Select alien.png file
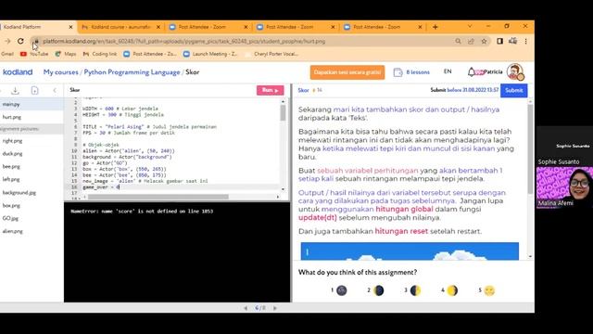The image size is (593, 334). tap(12, 231)
